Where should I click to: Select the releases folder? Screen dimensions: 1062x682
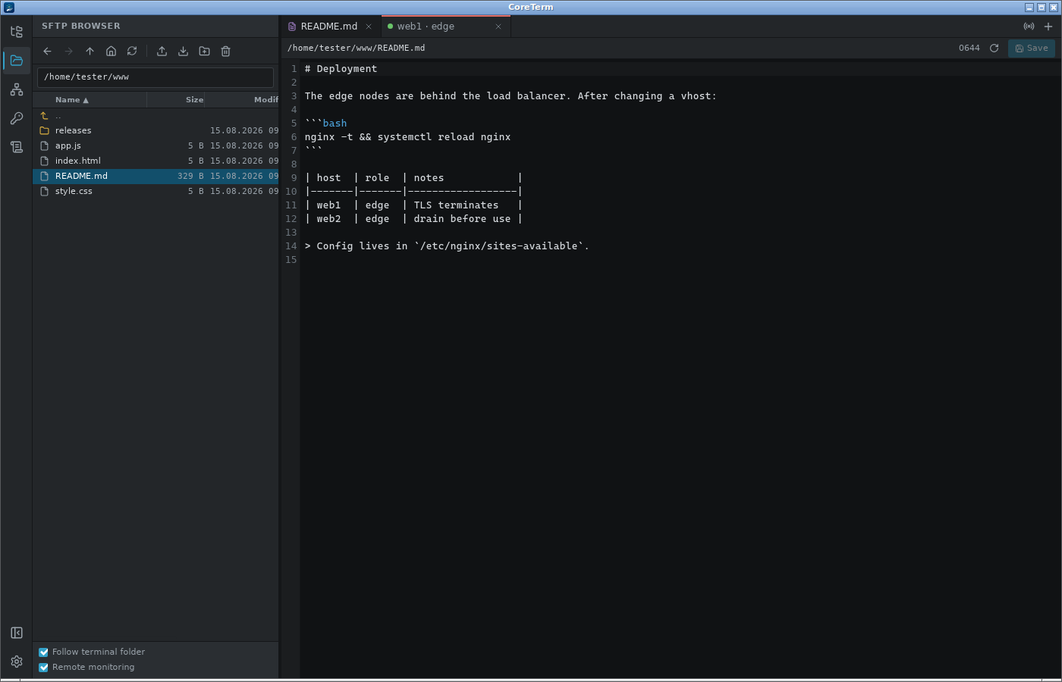pyautogui.click(x=156, y=130)
